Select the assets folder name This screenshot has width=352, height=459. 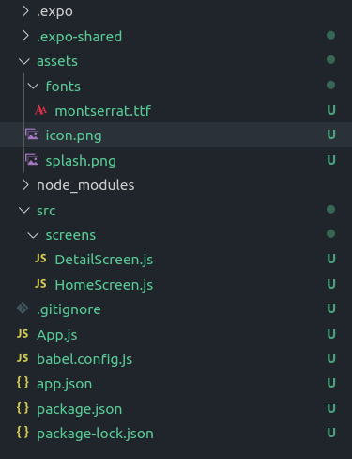pyautogui.click(x=57, y=61)
